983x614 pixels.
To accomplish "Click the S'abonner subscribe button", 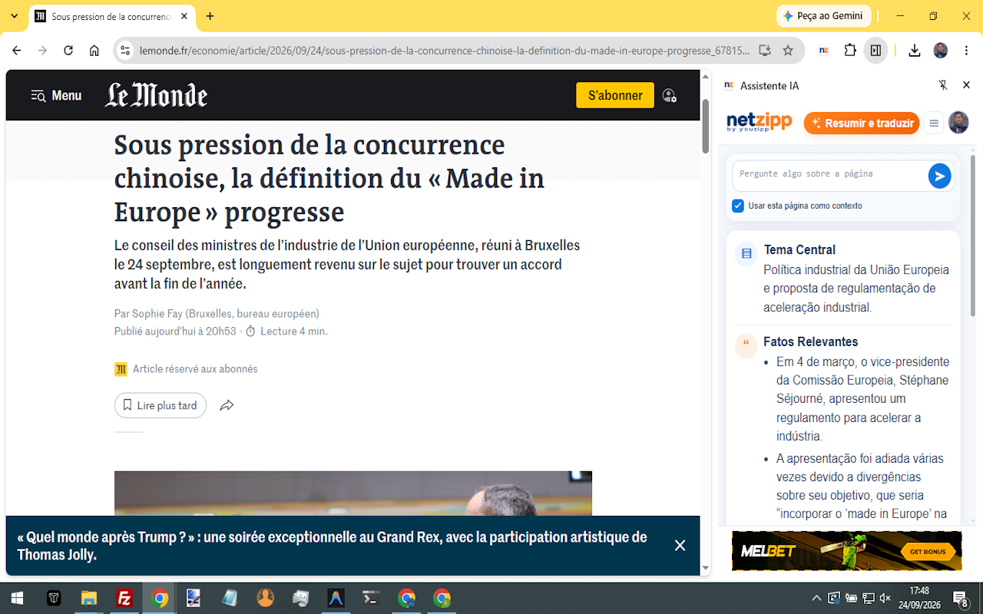I will click(x=615, y=95).
